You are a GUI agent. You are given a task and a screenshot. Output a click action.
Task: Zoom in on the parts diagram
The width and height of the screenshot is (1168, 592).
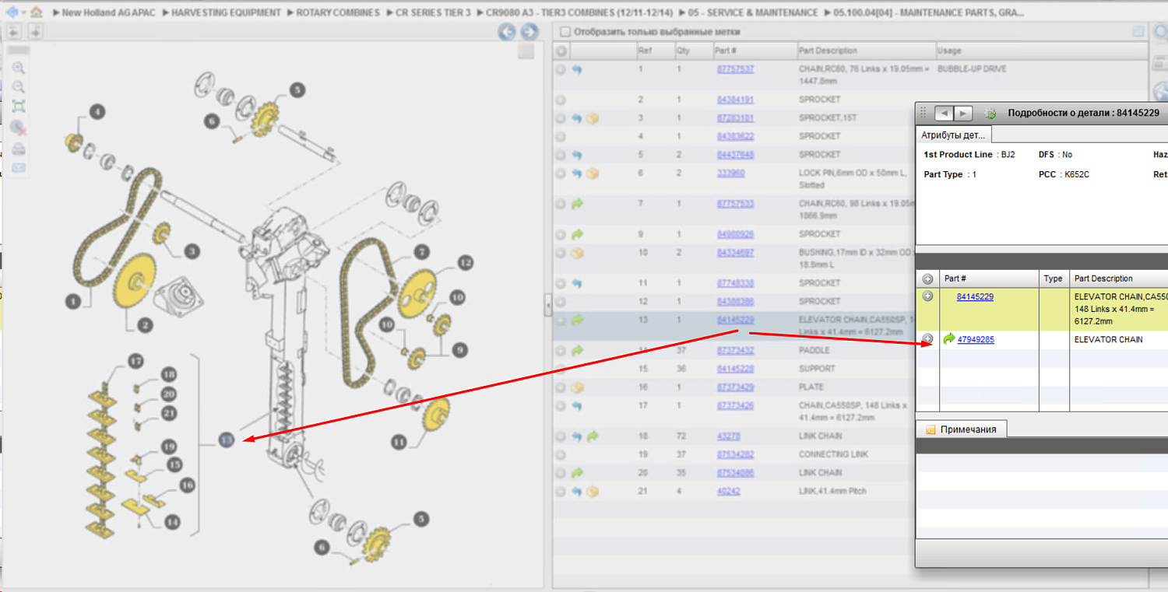(19, 68)
